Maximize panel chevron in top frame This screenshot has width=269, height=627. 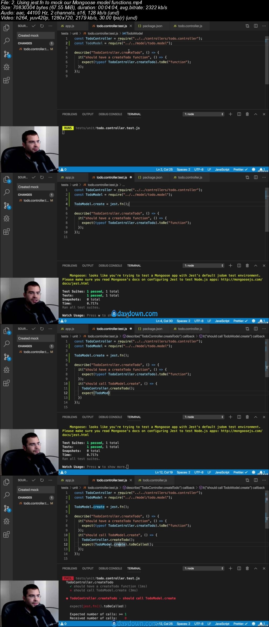coord(256,114)
